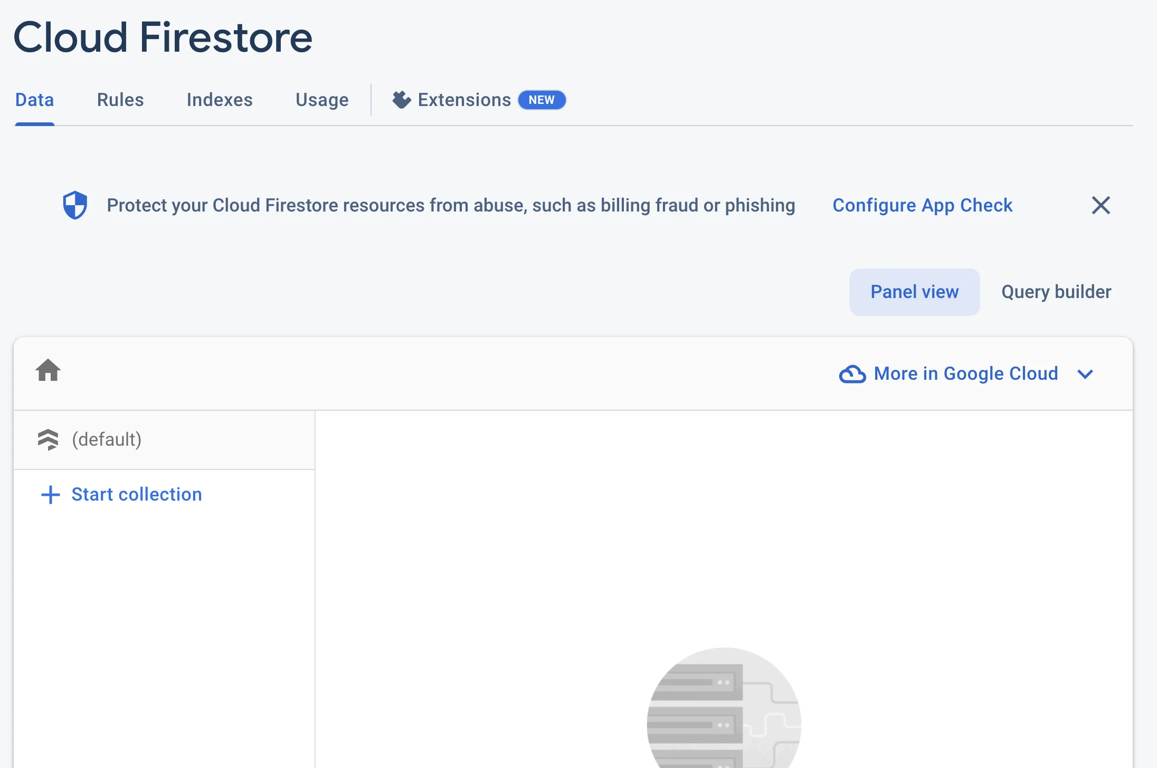Click the NEW badge next to Extensions

click(x=542, y=100)
